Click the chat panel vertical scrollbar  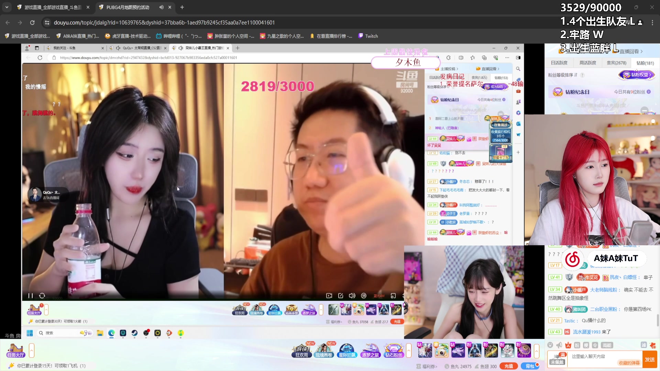(658, 319)
